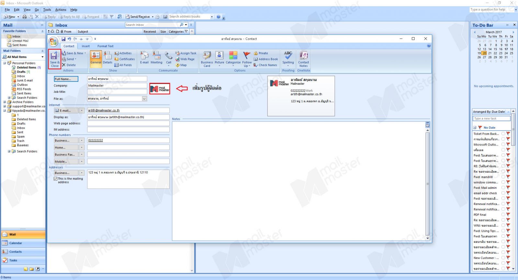Toggle 'This is the mailing address' checkbox
The image size is (518, 280).
[56, 178]
